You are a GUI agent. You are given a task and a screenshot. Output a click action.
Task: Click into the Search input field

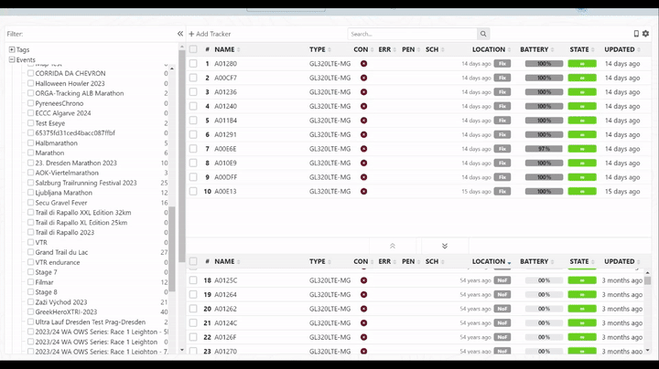click(412, 34)
